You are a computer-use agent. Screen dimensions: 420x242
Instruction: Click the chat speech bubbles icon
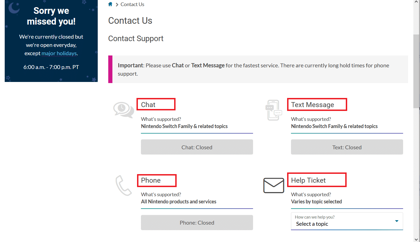(x=123, y=110)
